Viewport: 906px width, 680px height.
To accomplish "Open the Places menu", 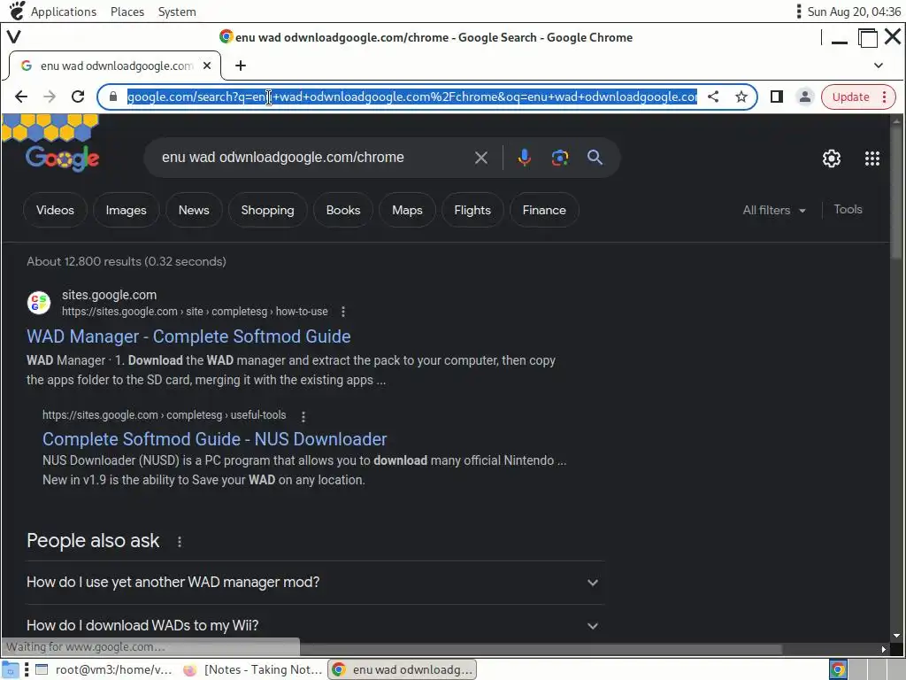I will coord(127,12).
